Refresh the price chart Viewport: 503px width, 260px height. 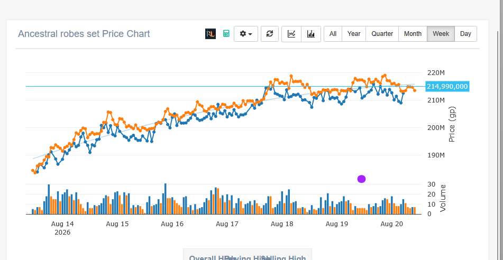270,34
